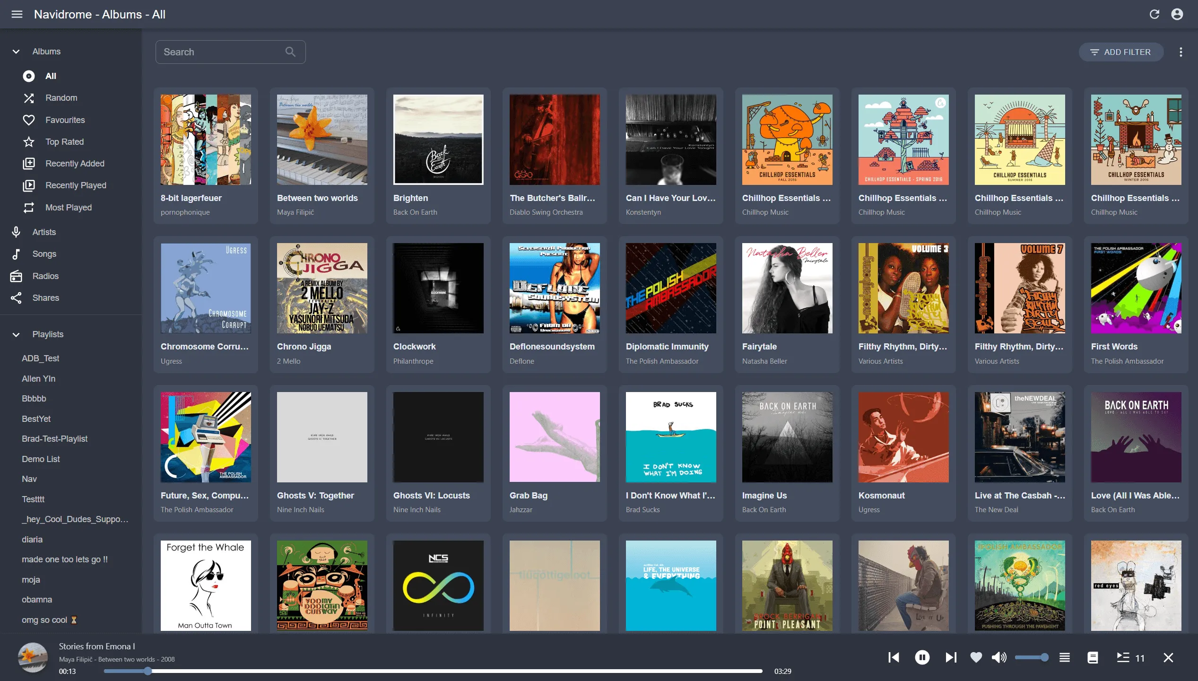
Task: Open the Add Filter dropdown
Action: tap(1121, 52)
